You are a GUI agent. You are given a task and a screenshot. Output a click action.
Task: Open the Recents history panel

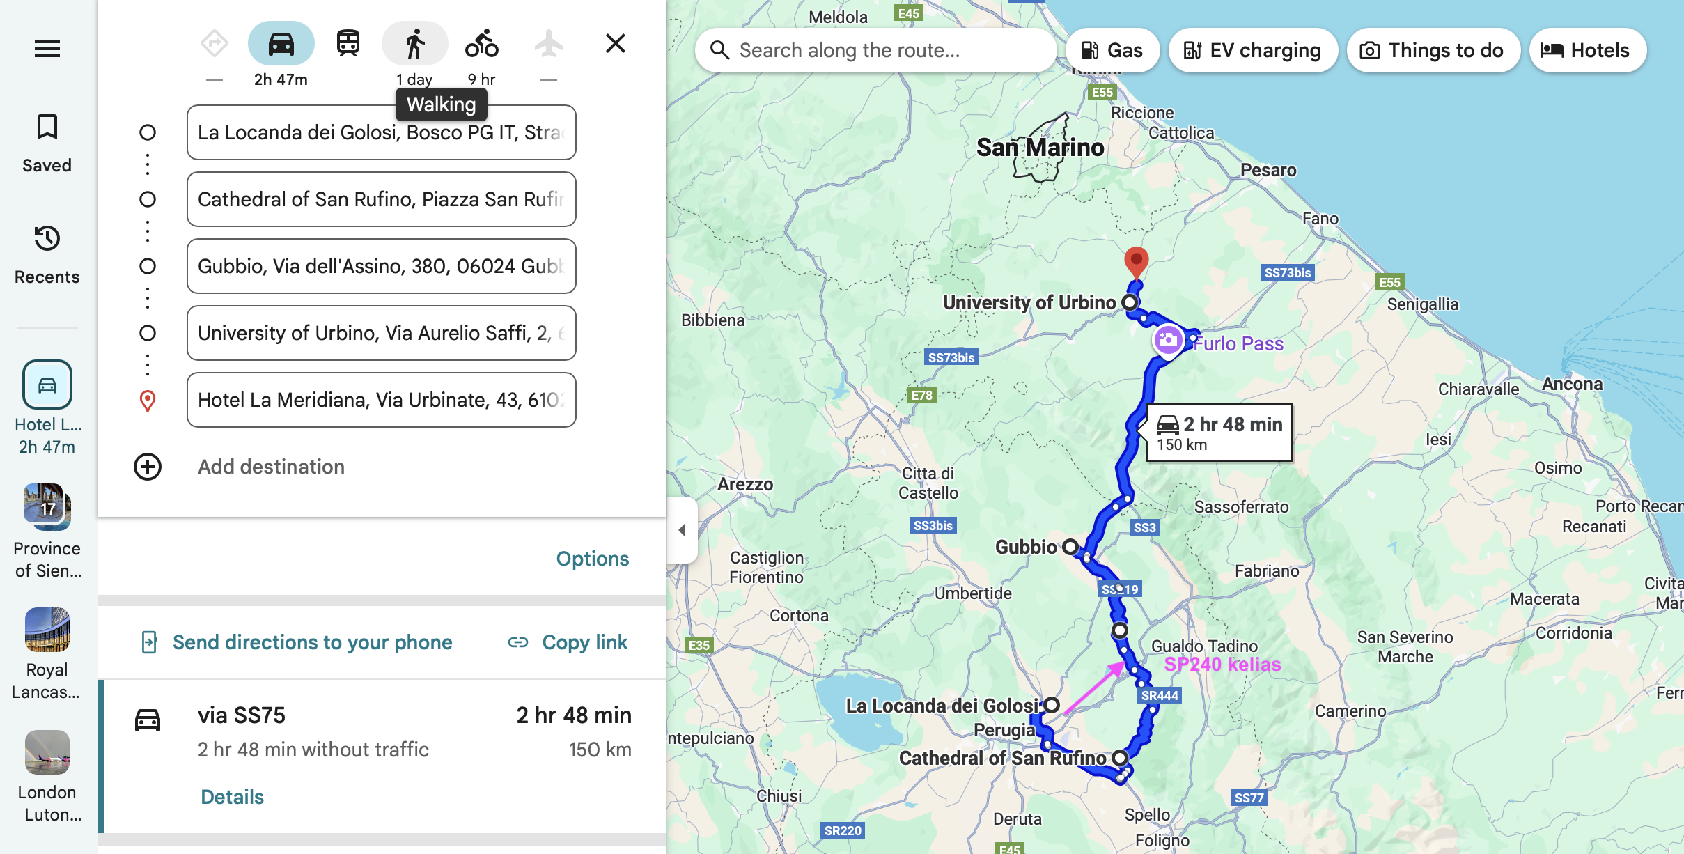click(47, 254)
